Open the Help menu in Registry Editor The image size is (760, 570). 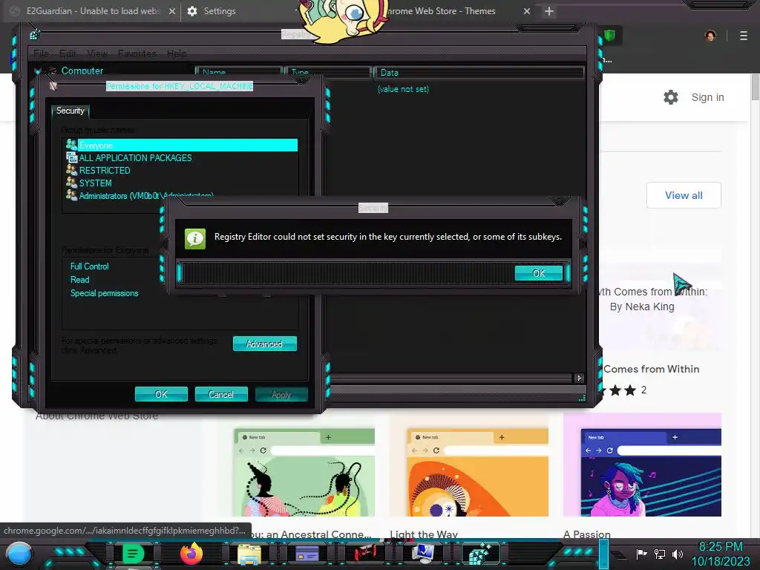pyautogui.click(x=177, y=53)
